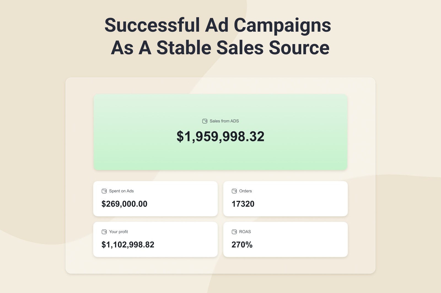Viewport: 441px width, 293px height.
Task: Click the $1,959,998.32 sales total
Action: click(x=220, y=137)
